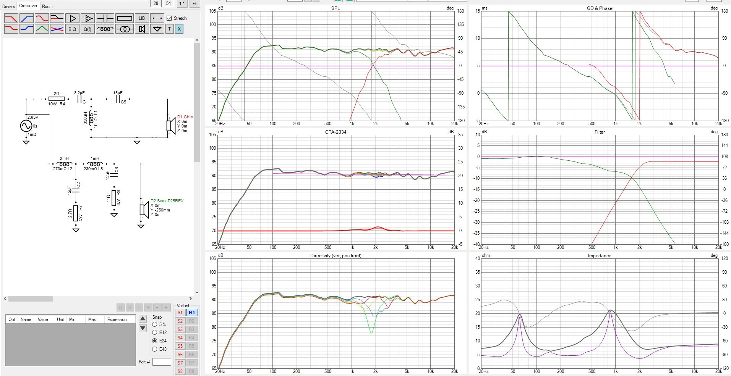Add a loudspeaker driver component
The image size is (731, 376).
coord(142,29)
